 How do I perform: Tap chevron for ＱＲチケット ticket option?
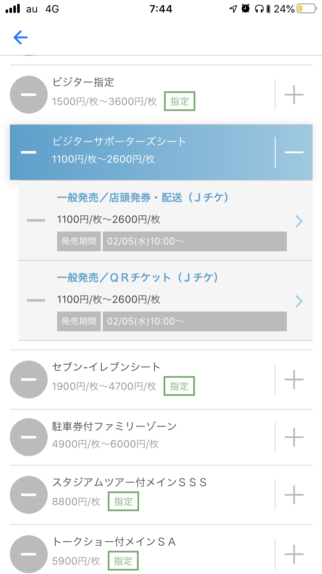click(299, 301)
